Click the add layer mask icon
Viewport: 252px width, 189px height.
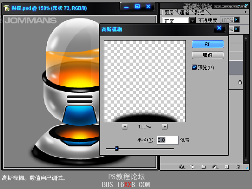193,167
